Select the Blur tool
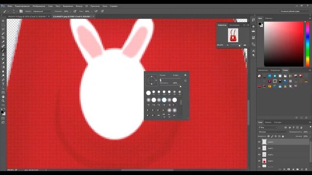The image size is (312, 175). click(x=3, y=71)
